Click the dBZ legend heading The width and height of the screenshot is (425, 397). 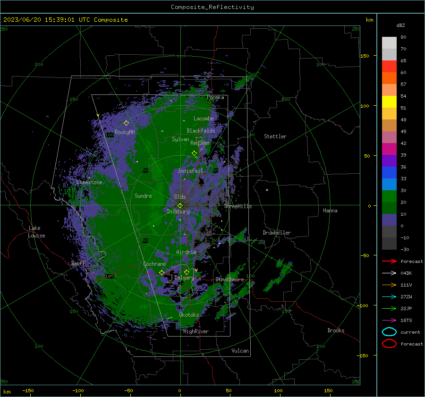point(400,25)
